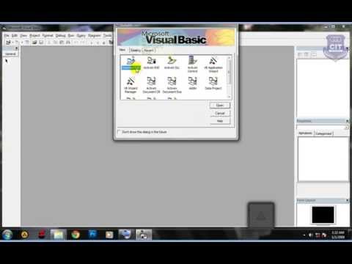Click the Menu Editor toolbar icon
Screen dimensions: 352x264
click(27, 43)
